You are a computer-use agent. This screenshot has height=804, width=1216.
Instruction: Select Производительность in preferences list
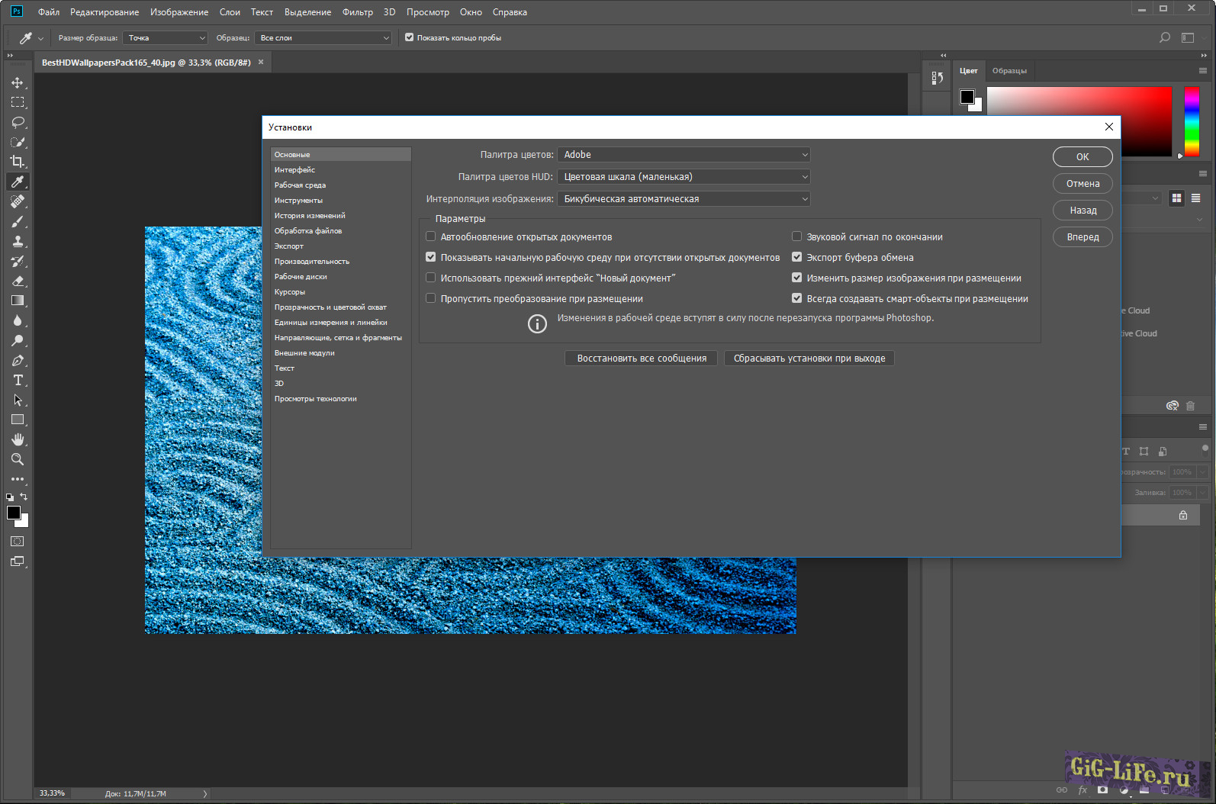click(x=312, y=262)
